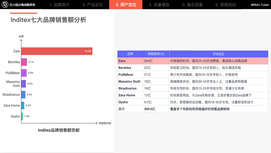The width and height of the screenshot is (271, 153).
Task: Open the 6. 营销活动 tab
Action: (225, 5)
